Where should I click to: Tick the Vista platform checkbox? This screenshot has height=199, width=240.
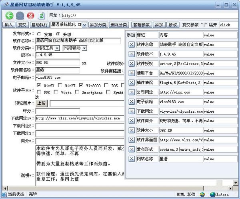point(56,93)
